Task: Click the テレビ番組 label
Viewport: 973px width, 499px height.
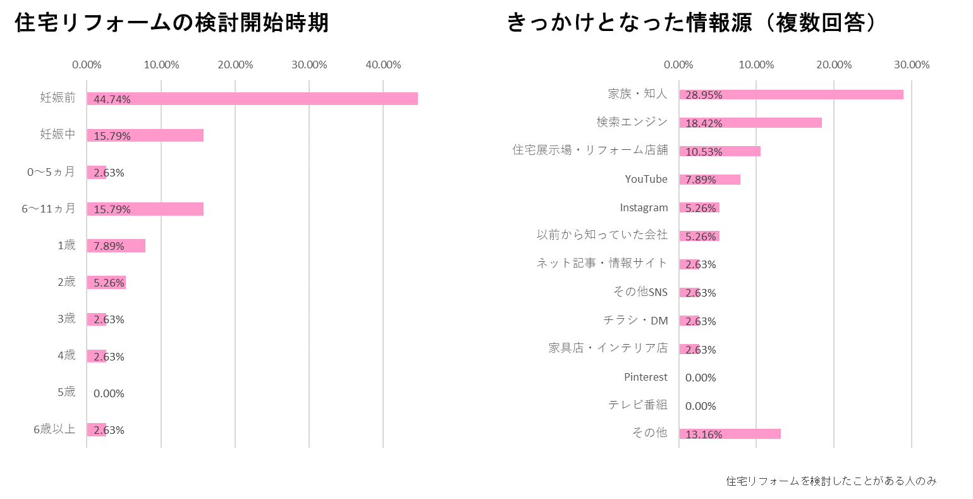Action: [x=637, y=405]
